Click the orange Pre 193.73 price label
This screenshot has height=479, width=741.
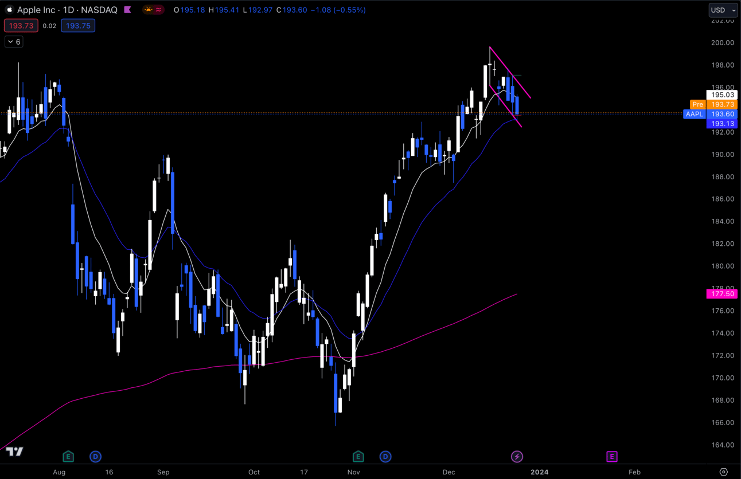click(713, 104)
